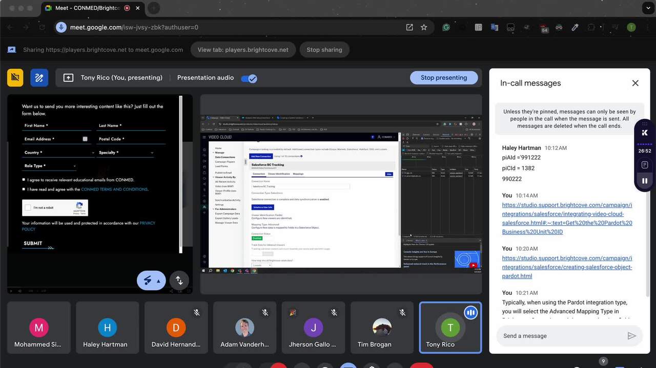The width and height of the screenshot is (656, 368).
Task: Click the extension icon with 64 badge
Action: (544, 28)
